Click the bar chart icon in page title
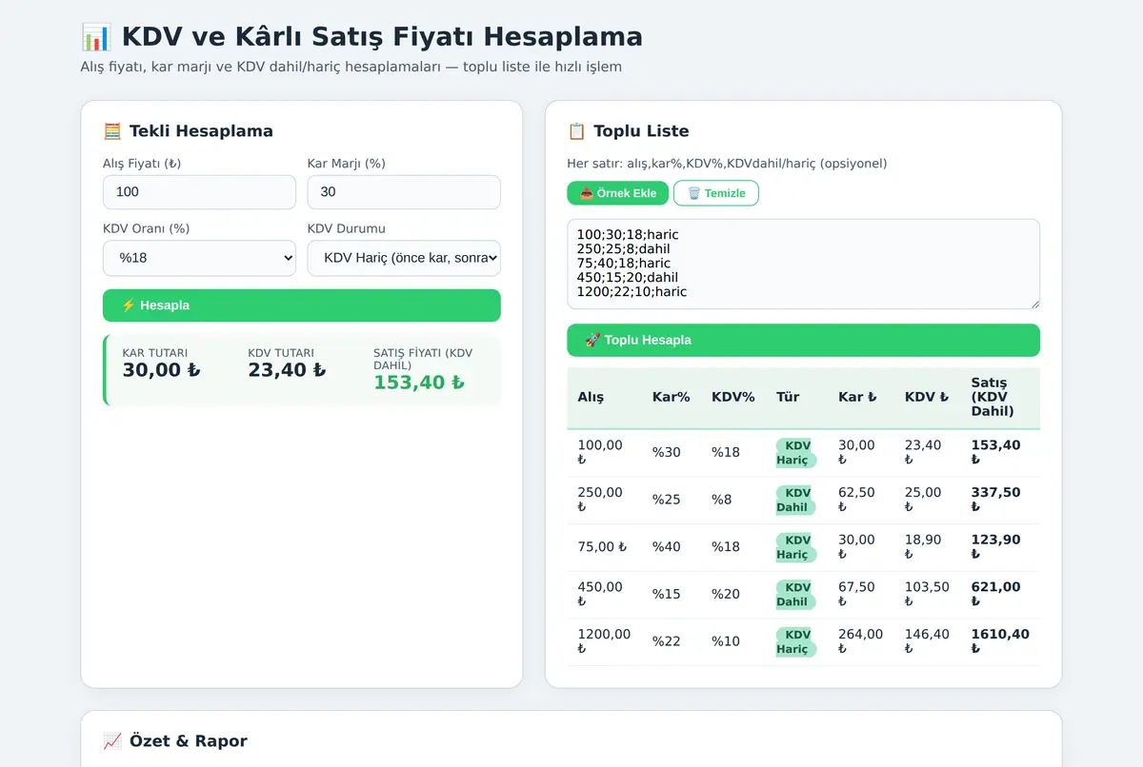1143x767 pixels. (x=96, y=37)
